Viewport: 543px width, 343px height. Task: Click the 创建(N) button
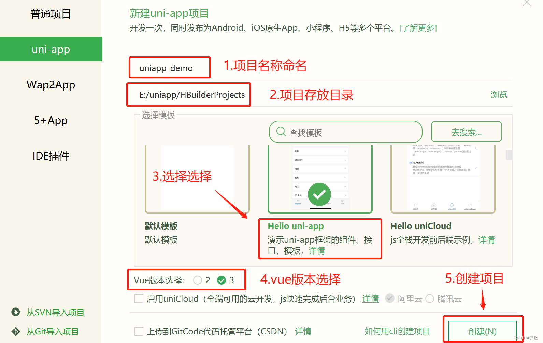pyautogui.click(x=482, y=331)
